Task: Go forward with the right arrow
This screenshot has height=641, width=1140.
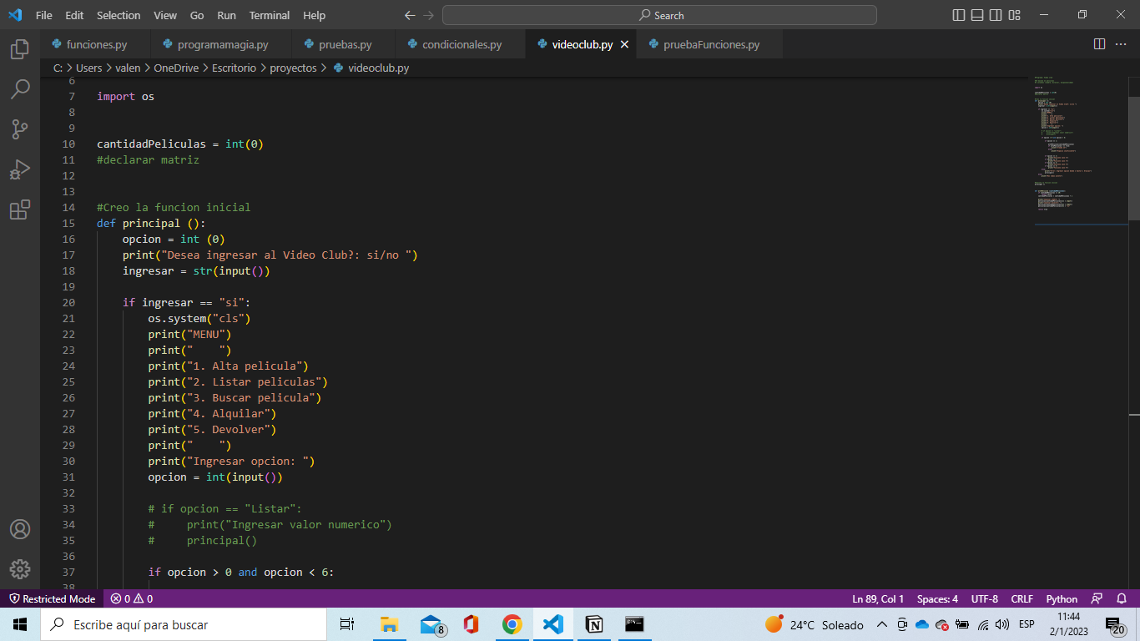Action: pos(428,15)
